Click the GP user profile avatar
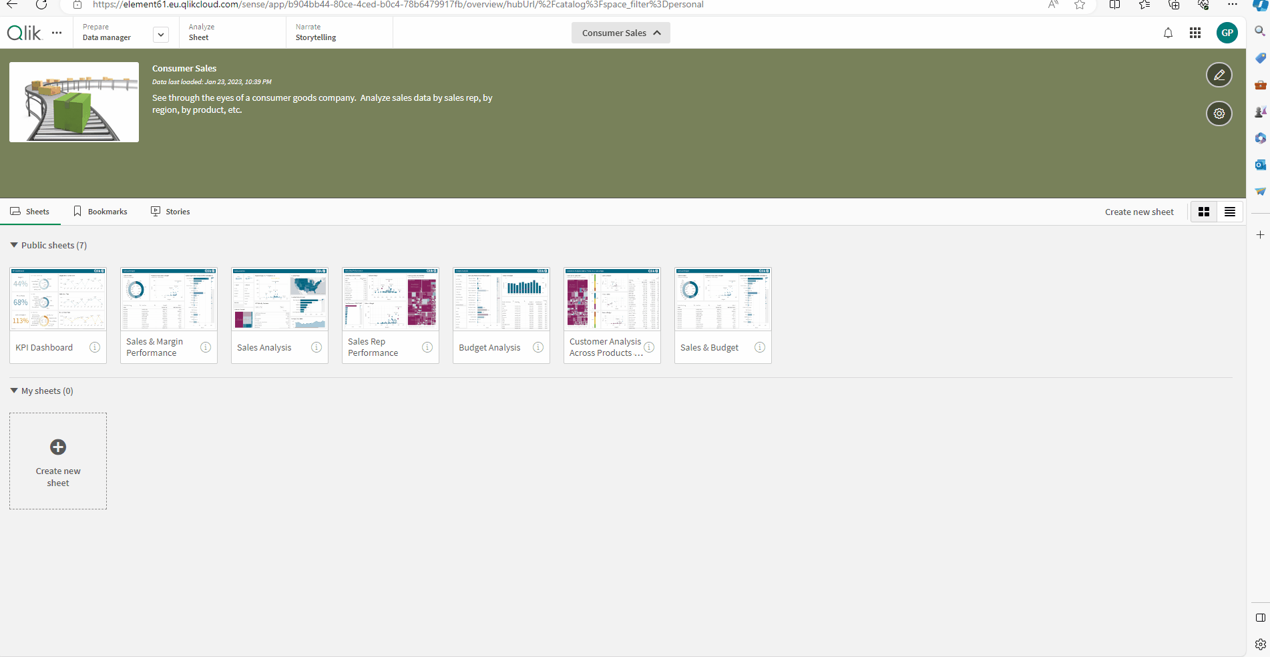 click(1227, 33)
